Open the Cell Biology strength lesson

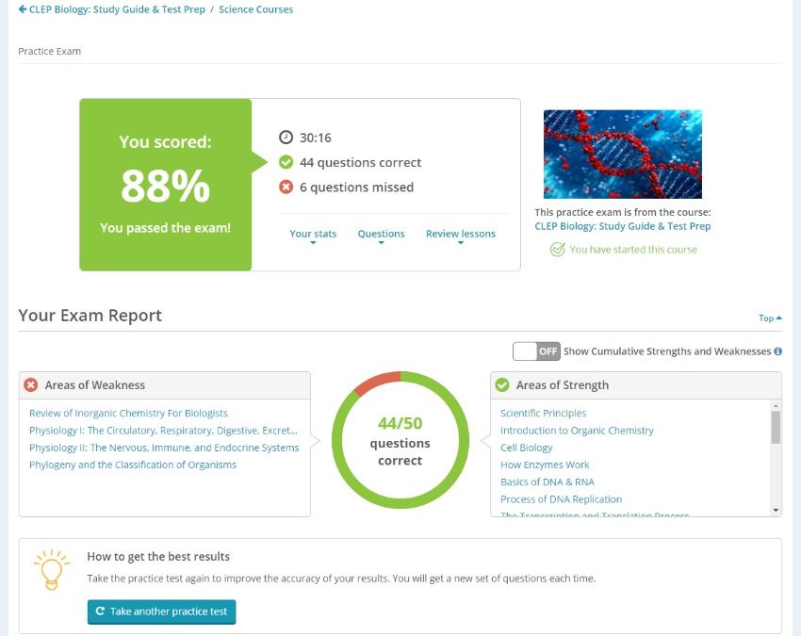pos(526,448)
